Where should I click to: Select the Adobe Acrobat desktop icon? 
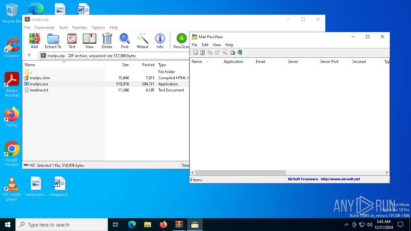tap(12, 84)
